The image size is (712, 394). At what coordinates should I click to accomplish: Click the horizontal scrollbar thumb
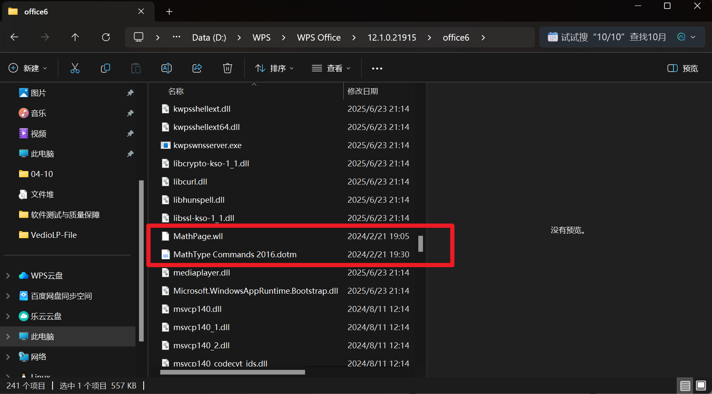point(233,372)
